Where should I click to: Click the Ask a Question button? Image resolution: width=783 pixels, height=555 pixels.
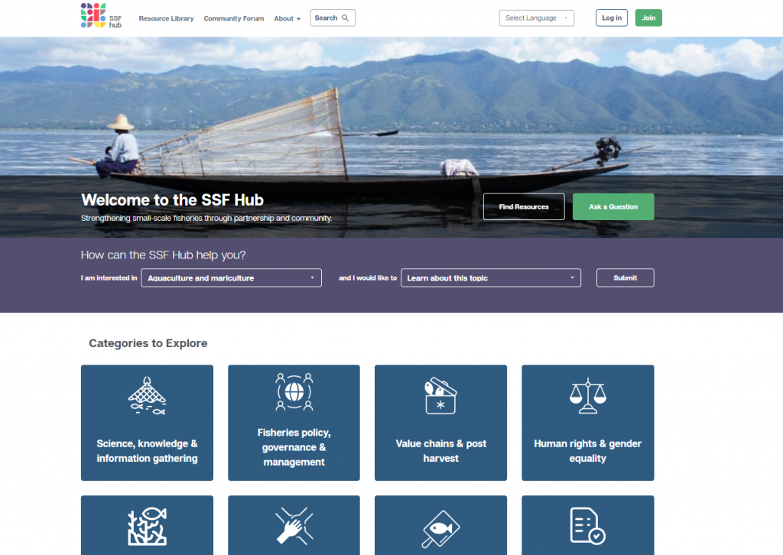click(613, 206)
